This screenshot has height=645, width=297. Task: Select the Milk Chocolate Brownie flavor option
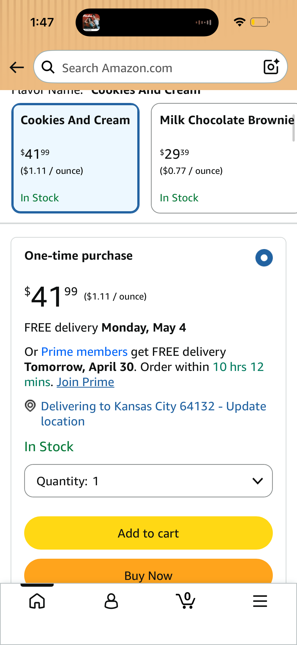coord(224,158)
